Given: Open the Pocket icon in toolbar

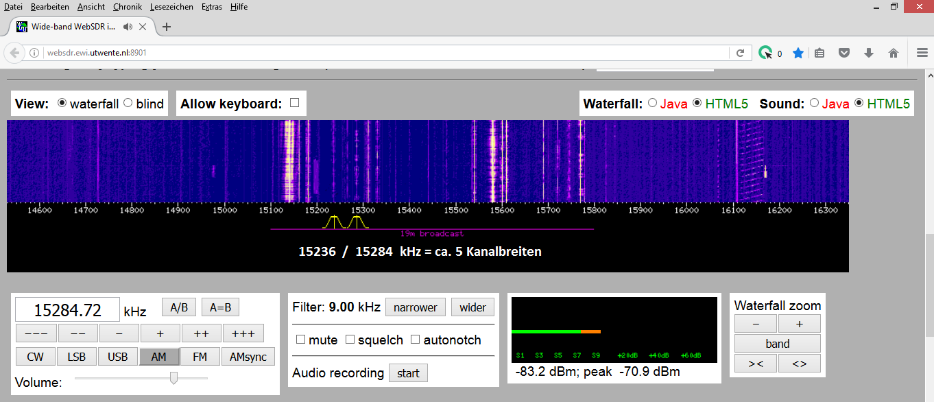Looking at the screenshot, I should pos(845,53).
